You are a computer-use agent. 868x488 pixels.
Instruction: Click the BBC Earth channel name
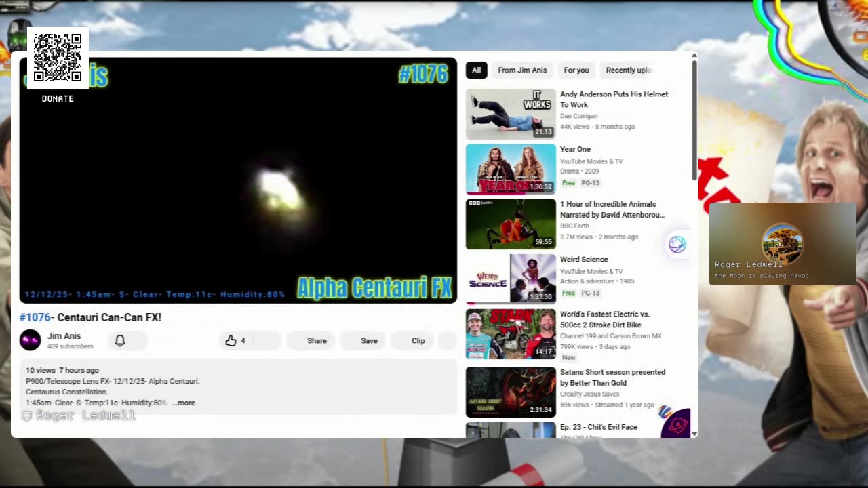click(574, 226)
